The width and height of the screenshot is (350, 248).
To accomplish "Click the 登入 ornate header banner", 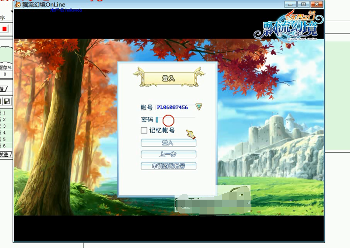I will pos(169,78).
